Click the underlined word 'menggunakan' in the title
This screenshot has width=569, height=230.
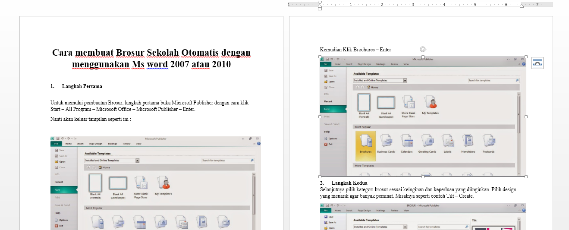click(x=101, y=64)
